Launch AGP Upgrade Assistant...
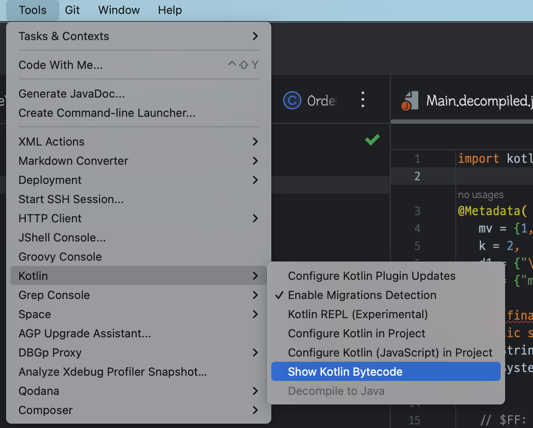The height and width of the screenshot is (428, 533). pyautogui.click(x=139, y=333)
